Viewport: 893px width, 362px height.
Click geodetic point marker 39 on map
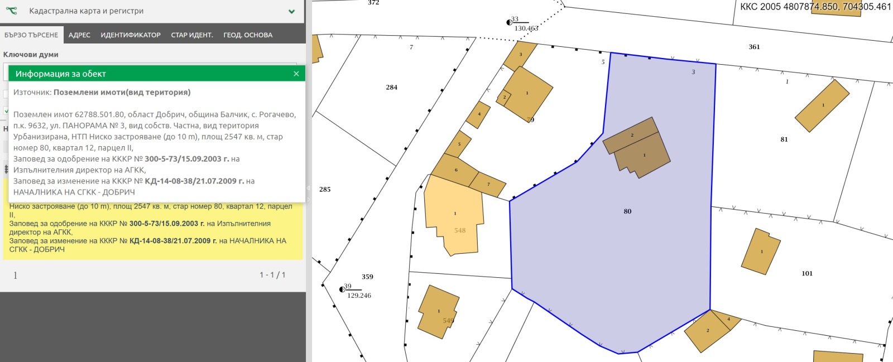[342, 289]
